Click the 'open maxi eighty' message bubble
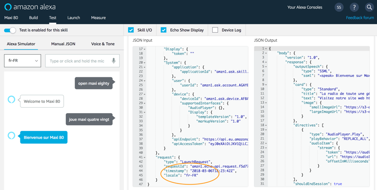This screenshot has width=377, height=190. (x=94, y=83)
